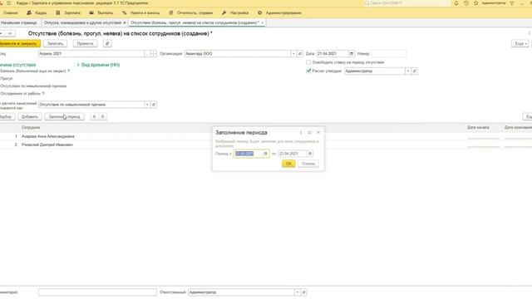Open the Выплаты section
The height and width of the screenshot is (299, 532).
pos(101,13)
